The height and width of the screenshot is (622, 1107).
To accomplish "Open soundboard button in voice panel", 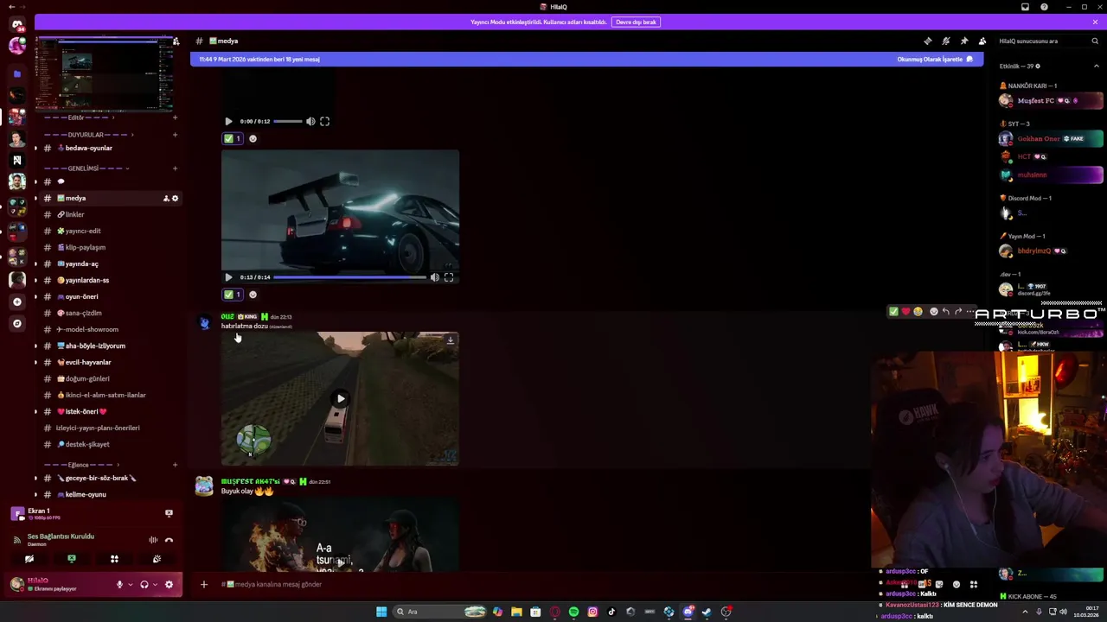I will 157,559.
